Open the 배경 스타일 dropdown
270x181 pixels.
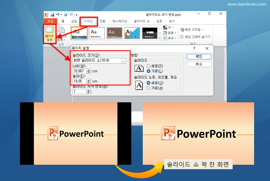[x=192, y=30]
